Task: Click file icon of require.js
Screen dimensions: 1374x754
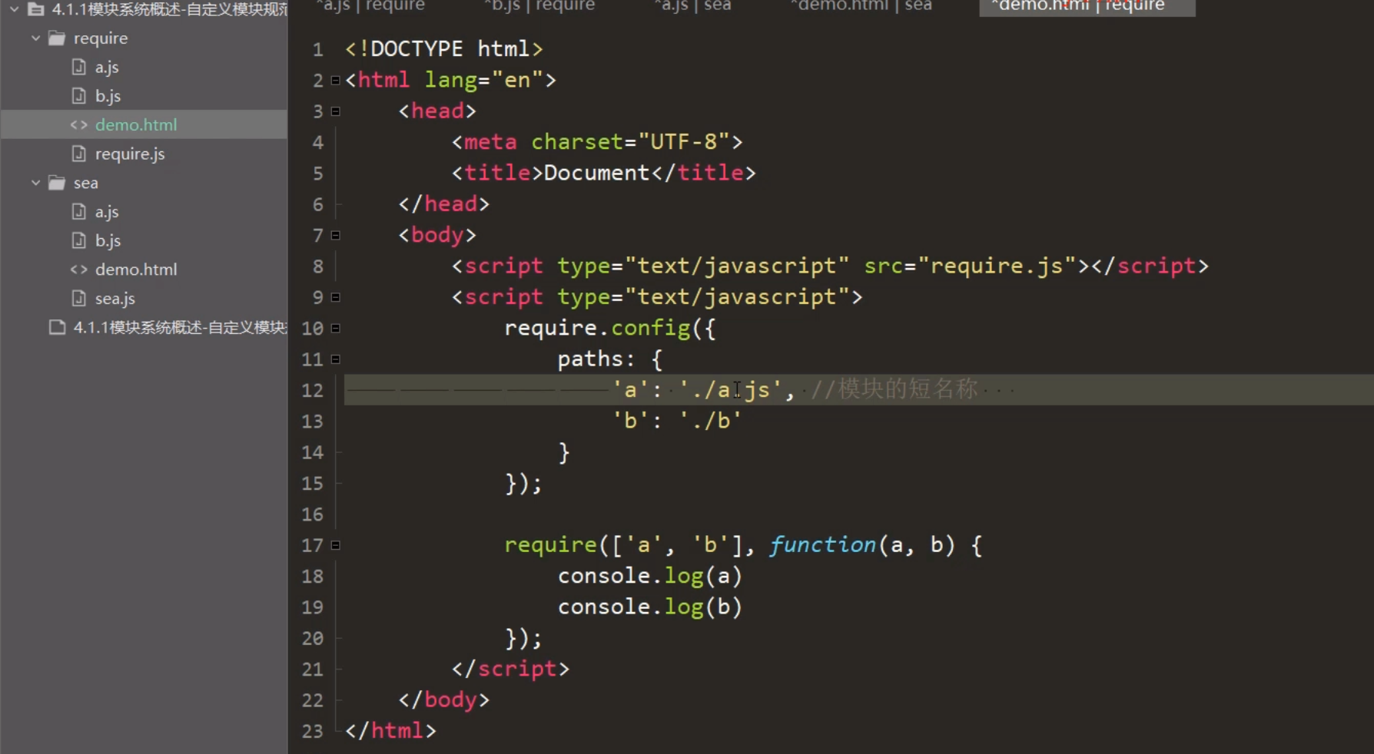Action: [x=78, y=154]
